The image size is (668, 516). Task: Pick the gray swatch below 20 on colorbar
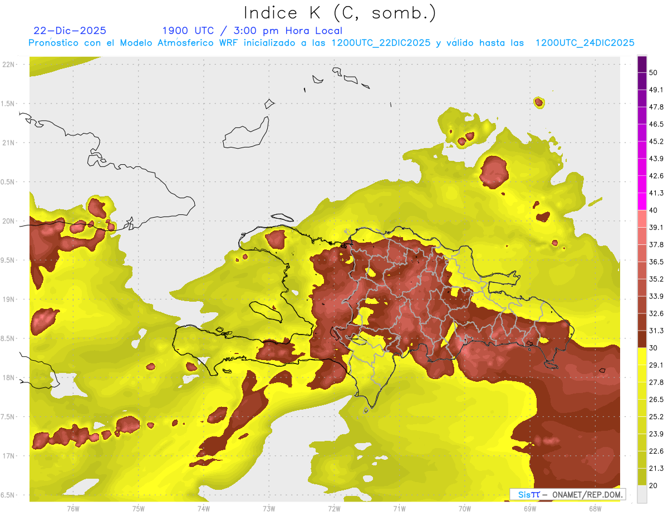click(x=642, y=494)
